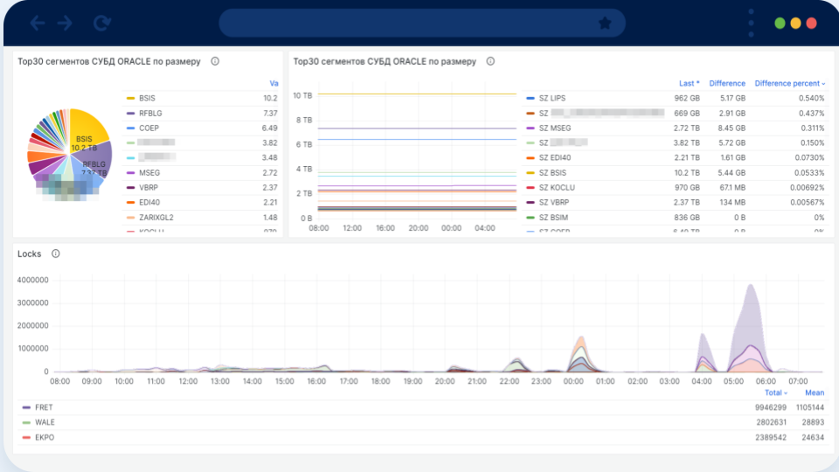Viewport: 839px width, 472px height.
Task: Select EKPO legend entry in Locks
Action: 44,437
